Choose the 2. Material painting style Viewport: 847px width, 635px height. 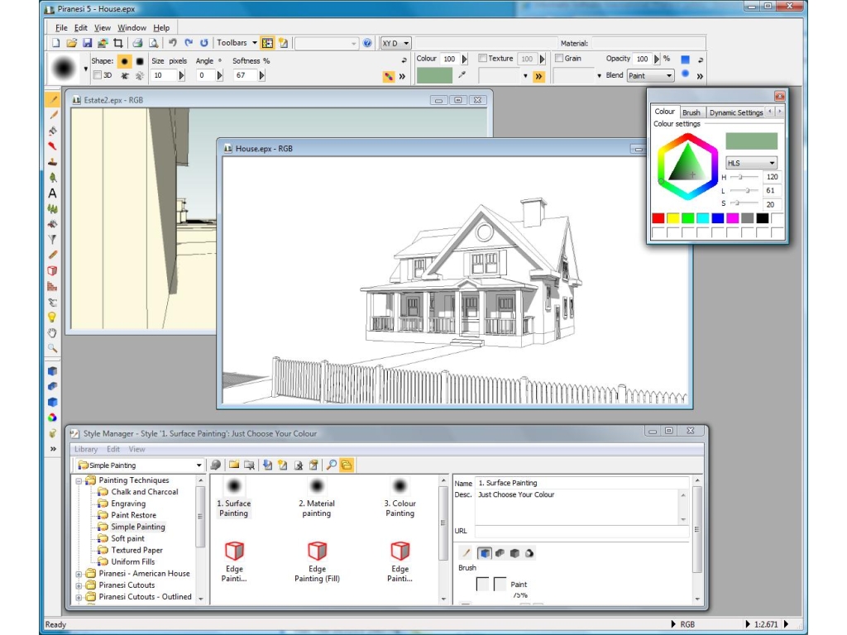click(317, 498)
